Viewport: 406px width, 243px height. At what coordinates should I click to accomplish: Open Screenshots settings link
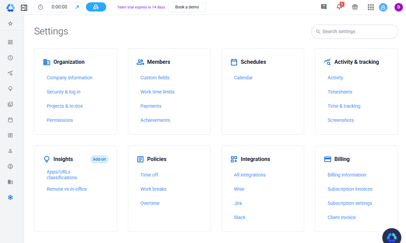pos(341,120)
